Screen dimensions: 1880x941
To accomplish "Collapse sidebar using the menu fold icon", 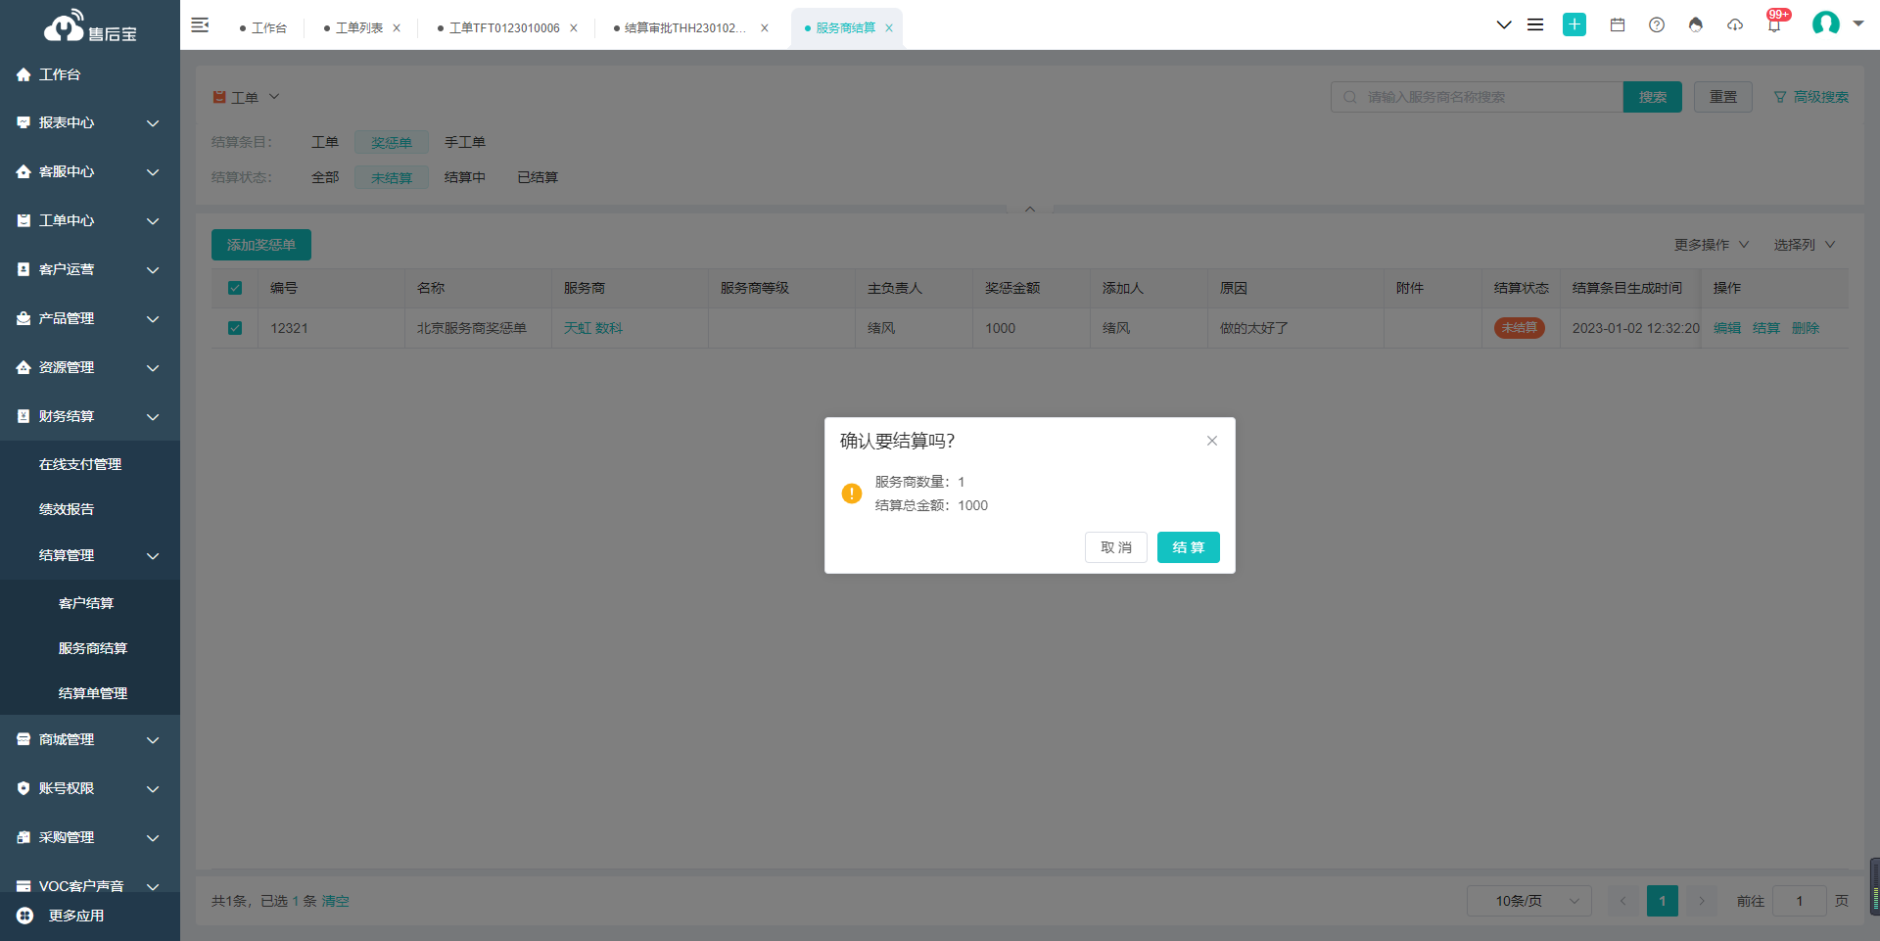I will 200,24.
